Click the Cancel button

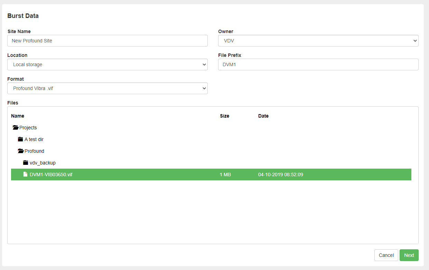tap(386, 255)
